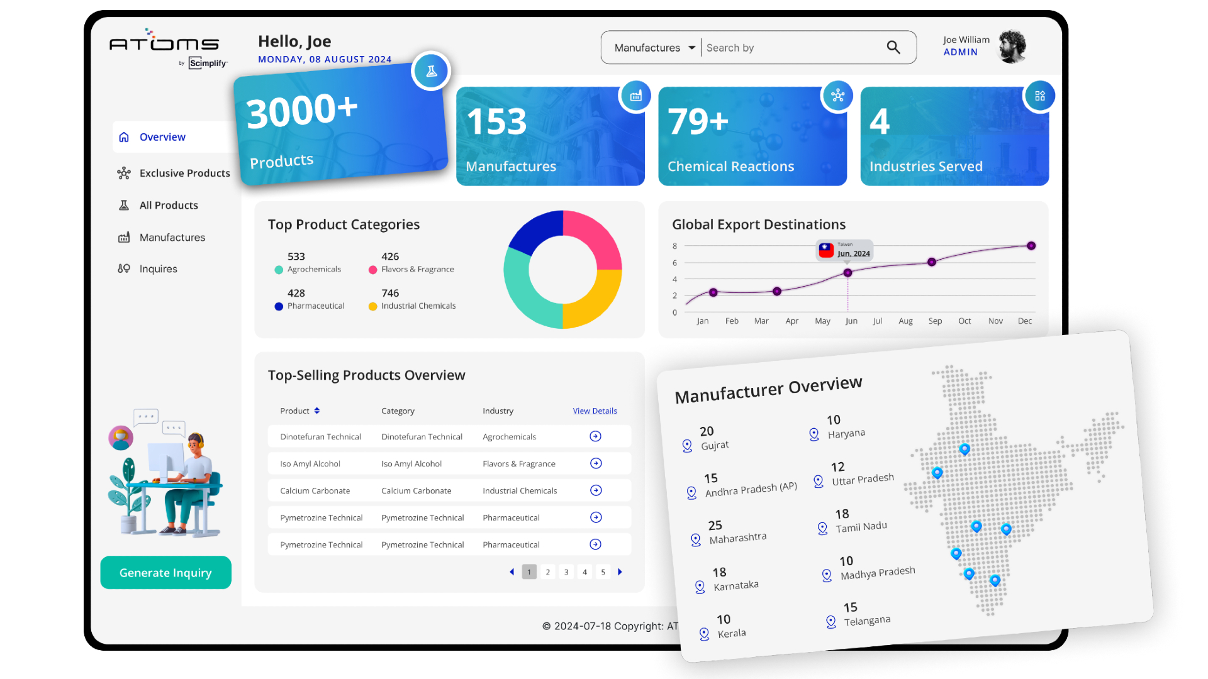Go to next page arrow in pagination

[620, 572]
